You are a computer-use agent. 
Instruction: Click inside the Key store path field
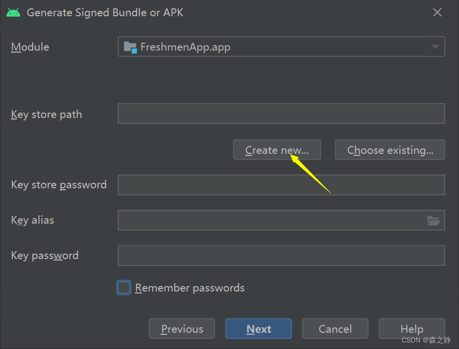pyautogui.click(x=281, y=114)
